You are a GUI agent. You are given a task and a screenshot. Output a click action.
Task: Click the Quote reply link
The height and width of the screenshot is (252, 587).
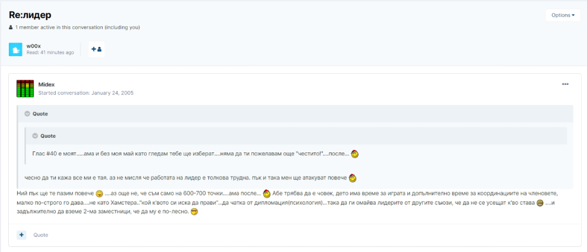[41, 235]
